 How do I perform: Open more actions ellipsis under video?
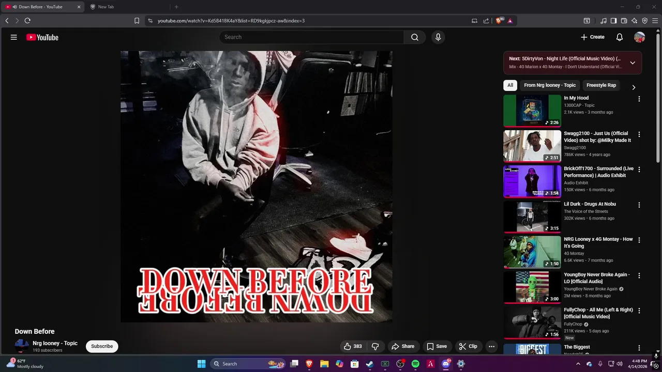[x=492, y=346]
